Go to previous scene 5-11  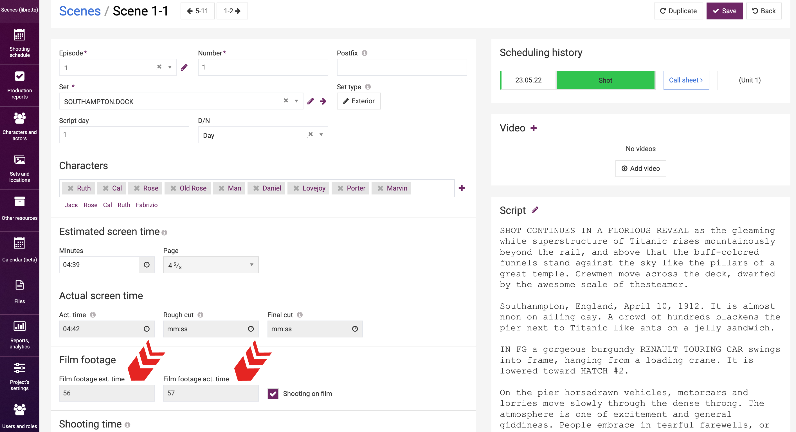click(197, 11)
